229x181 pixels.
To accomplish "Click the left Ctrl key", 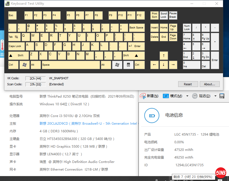I will [13, 65].
